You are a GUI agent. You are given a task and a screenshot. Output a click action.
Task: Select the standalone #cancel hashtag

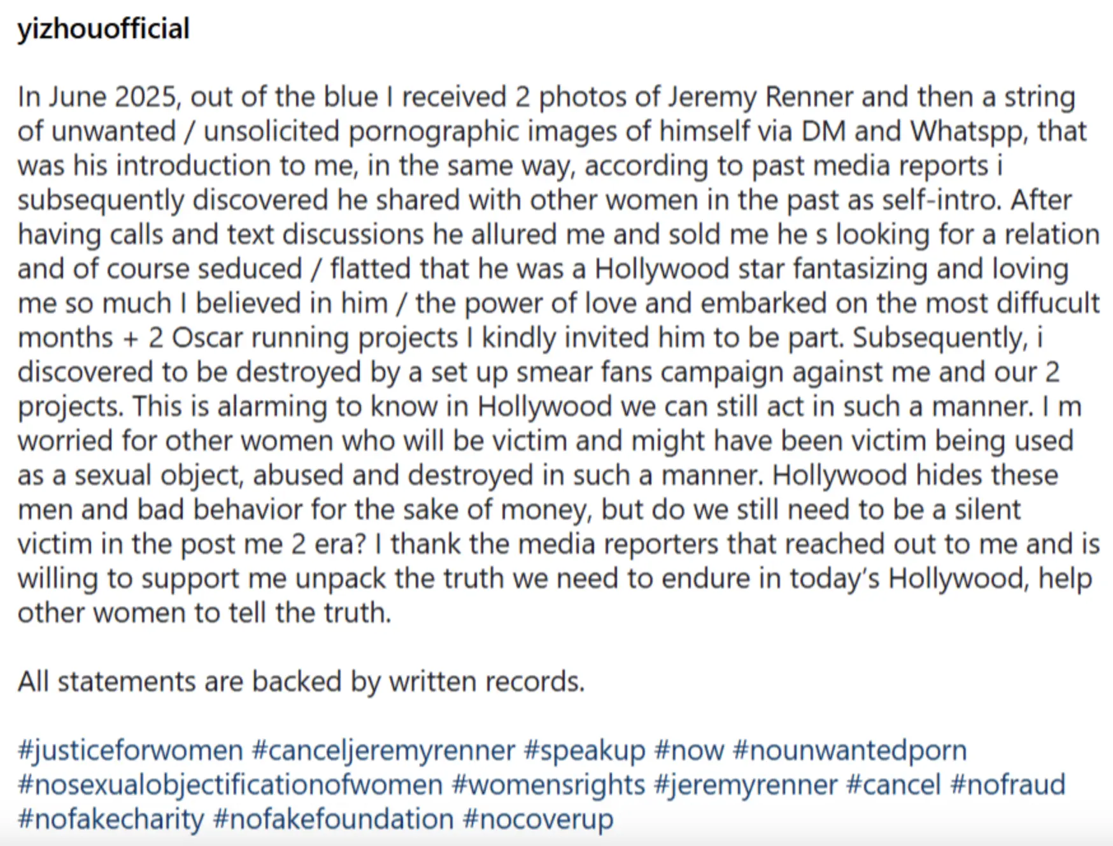893,785
